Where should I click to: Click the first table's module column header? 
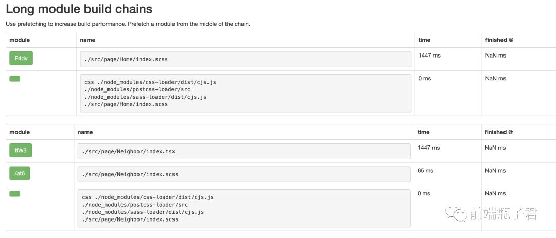[20, 40]
